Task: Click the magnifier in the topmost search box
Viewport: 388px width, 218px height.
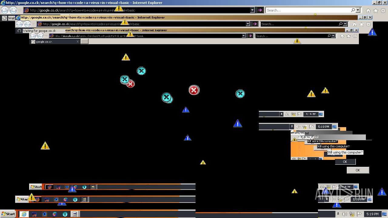Action: [x=353, y=10]
